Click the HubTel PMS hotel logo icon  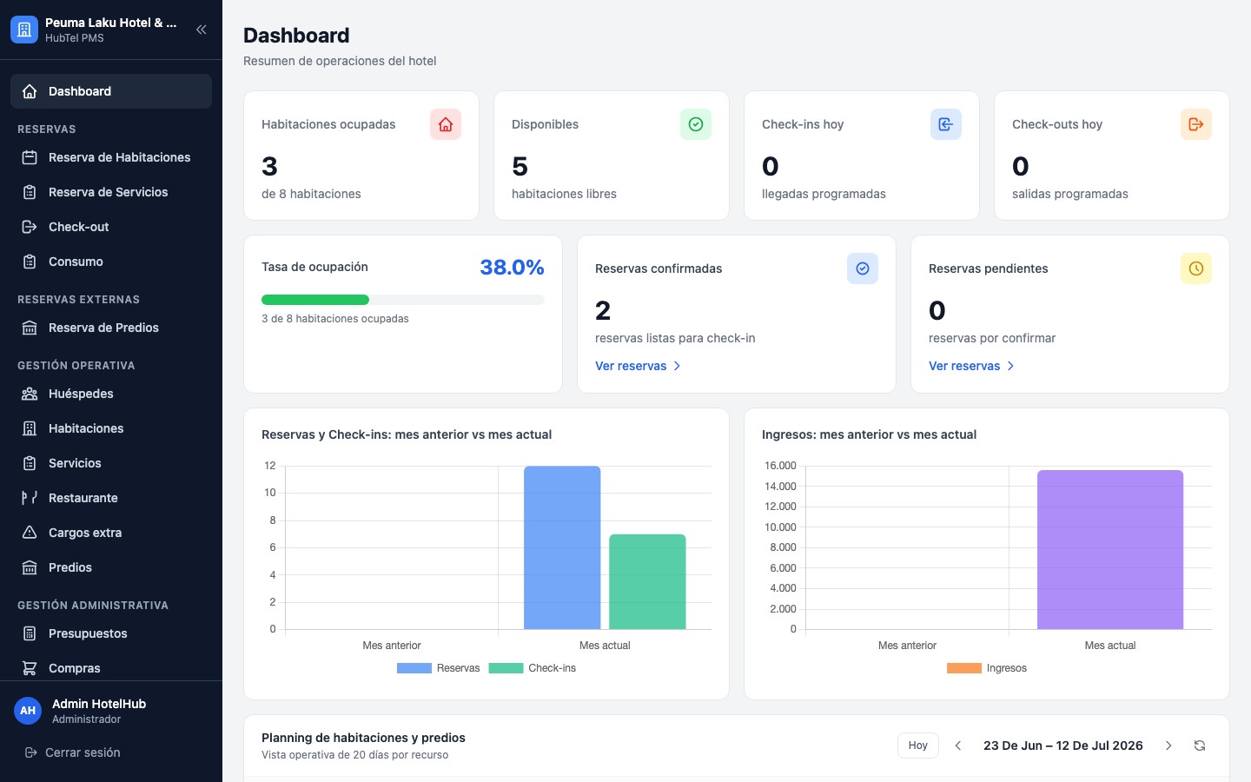point(24,30)
